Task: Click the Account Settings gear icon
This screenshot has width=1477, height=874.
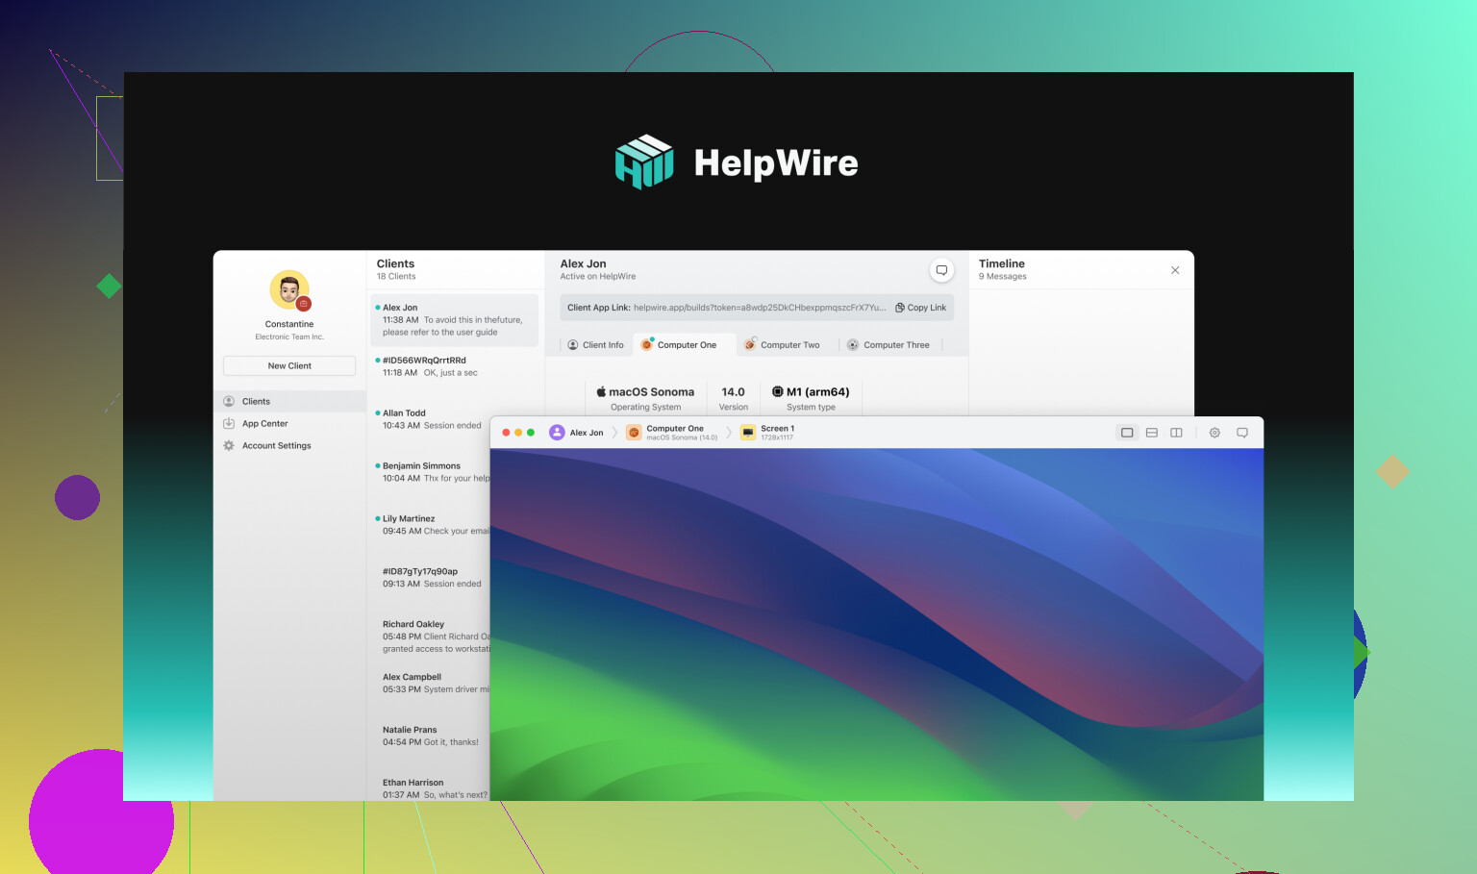Action: pos(229,445)
